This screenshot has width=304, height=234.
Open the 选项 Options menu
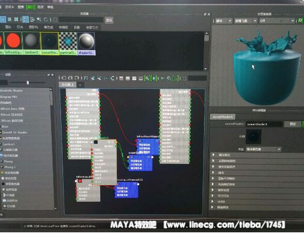pyautogui.click(x=40, y=7)
